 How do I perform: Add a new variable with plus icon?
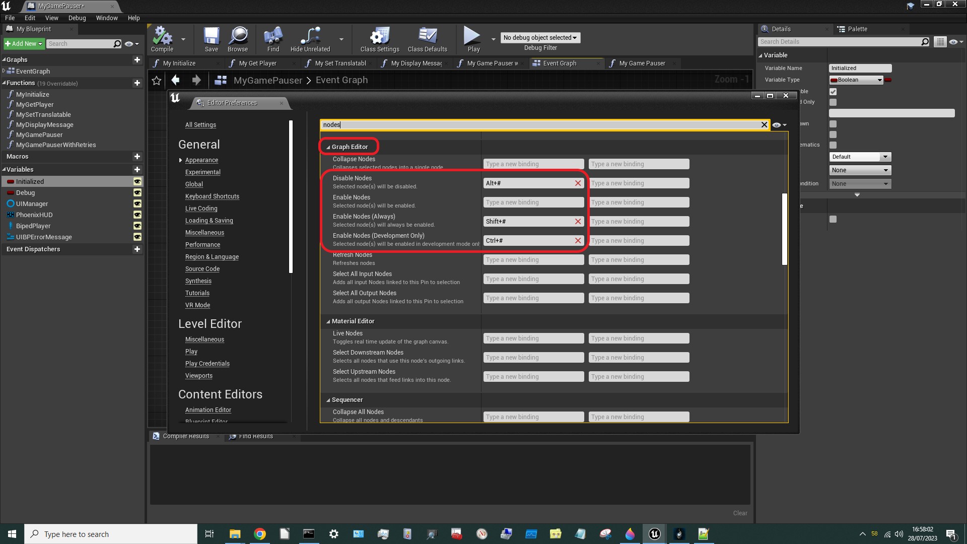tap(137, 170)
